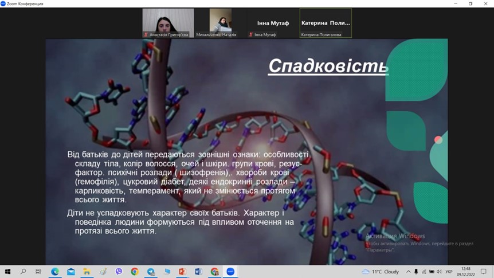This screenshot has width=494, height=278.
Task: Open Microsoft Word from the taskbar
Action: (x=199, y=272)
